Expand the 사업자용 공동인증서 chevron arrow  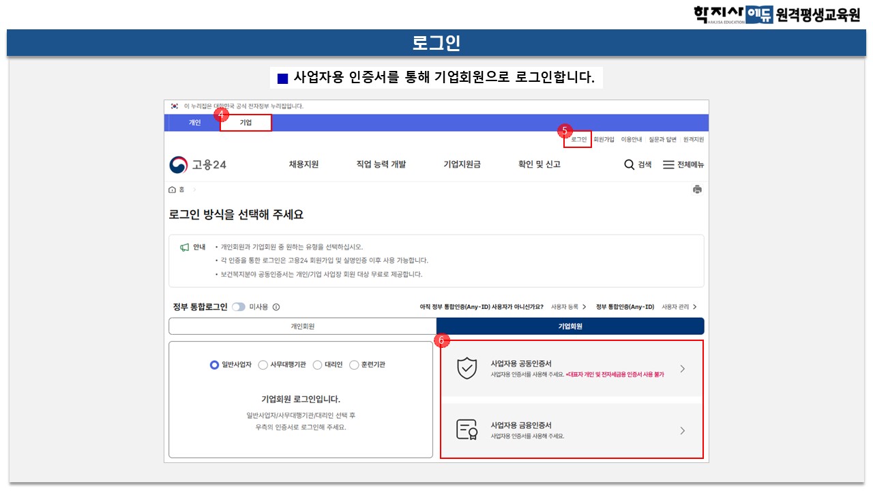tap(682, 369)
